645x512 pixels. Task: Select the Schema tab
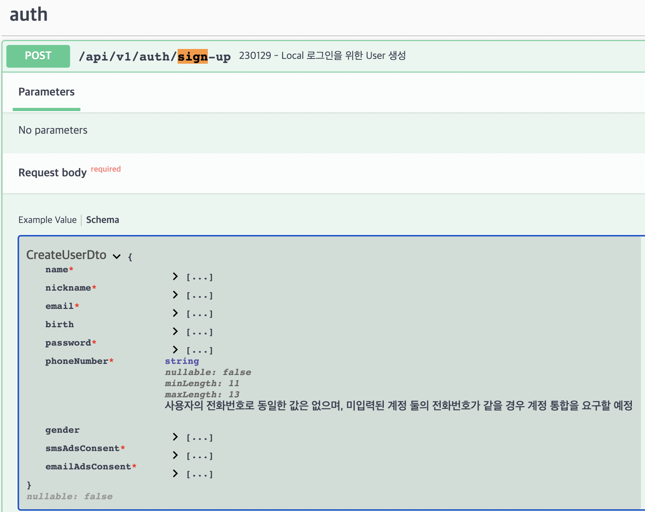click(102, 220)
